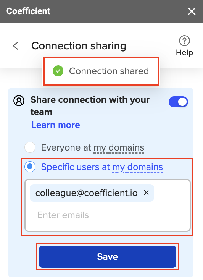Image resolution: width=203 pixels, height=280 pixels.
Task: Click my domains link in Specific users option
Action: point(137,167)
